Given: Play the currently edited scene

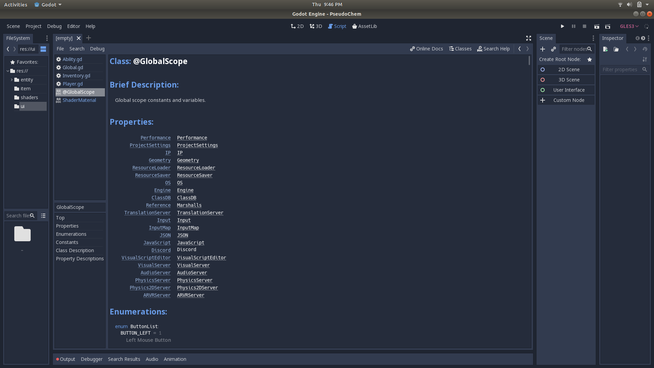Looking at the screenshot, I should click(597, 26).
